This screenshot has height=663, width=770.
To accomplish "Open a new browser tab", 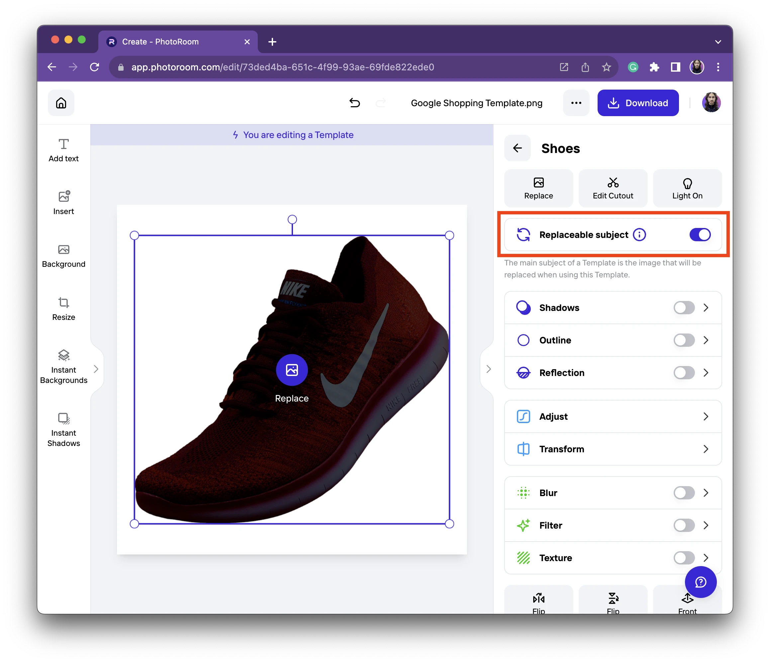I will (272, 42).
